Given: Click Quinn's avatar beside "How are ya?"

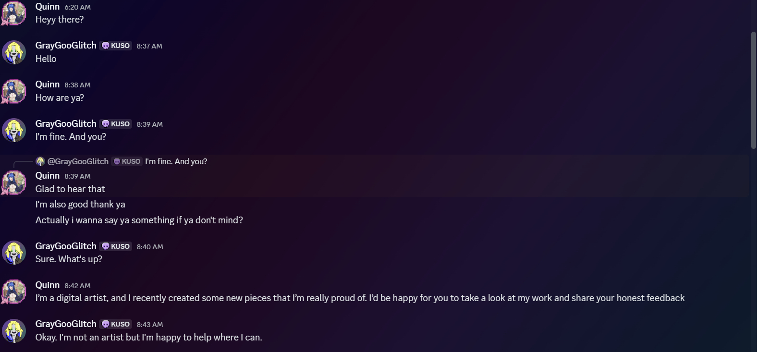Looking at the screenshot, I should pos(14,91).
